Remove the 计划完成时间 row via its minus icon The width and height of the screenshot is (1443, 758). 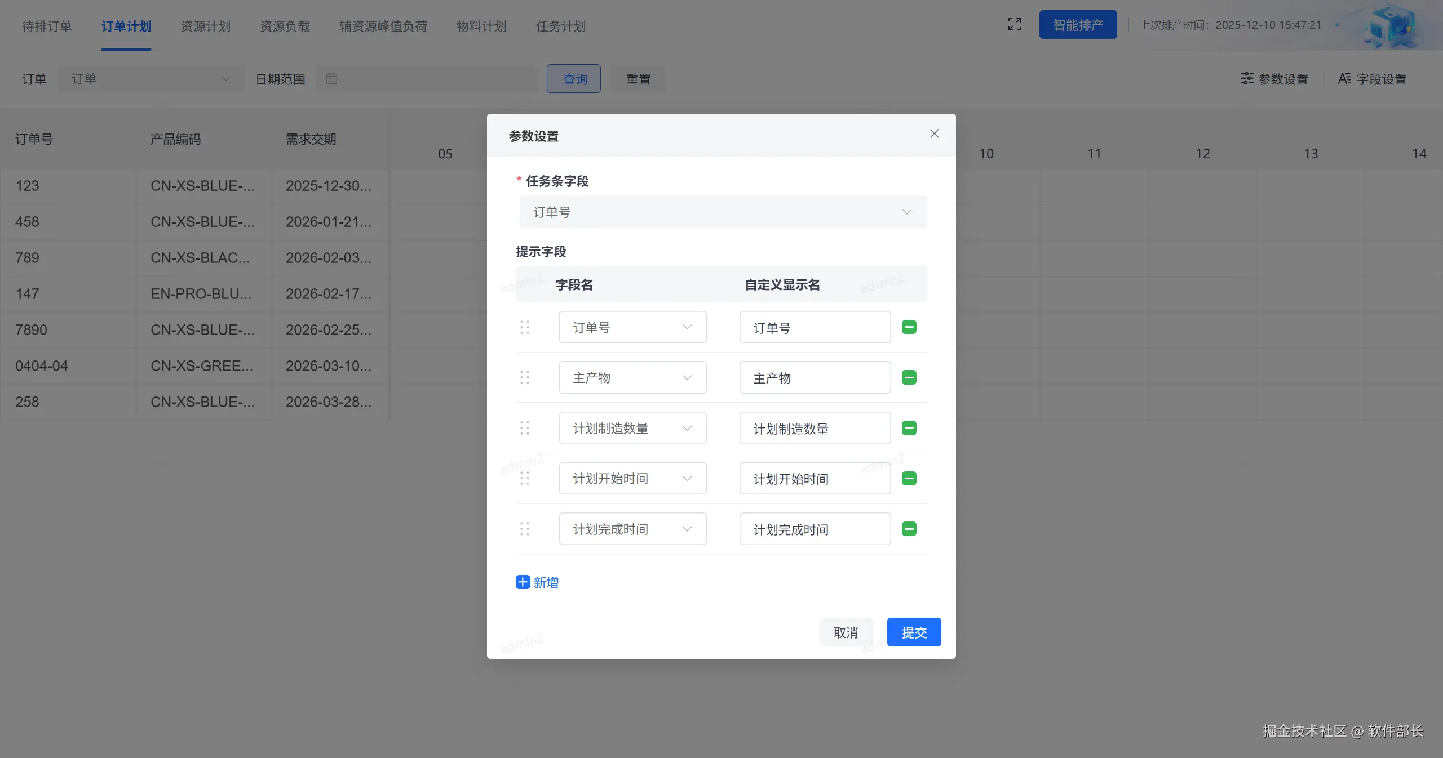(909, 529)
